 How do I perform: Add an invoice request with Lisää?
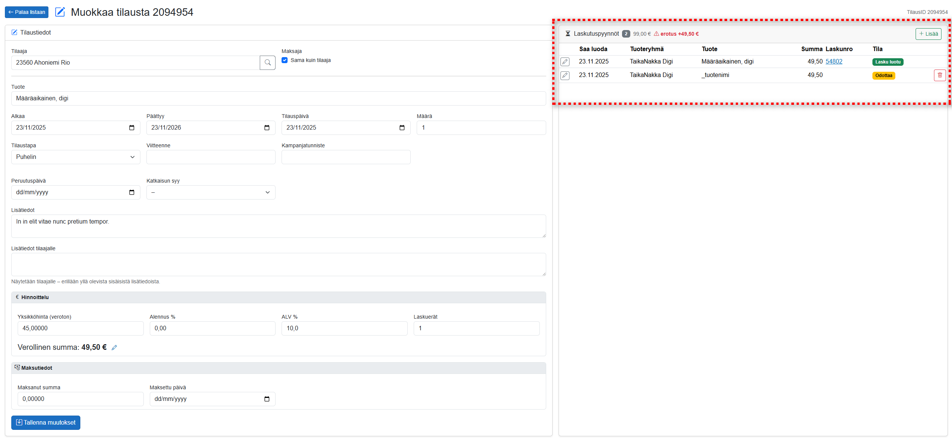tap(928, 34)
